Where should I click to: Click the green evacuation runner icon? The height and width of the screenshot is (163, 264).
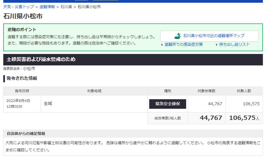(178, 36)
